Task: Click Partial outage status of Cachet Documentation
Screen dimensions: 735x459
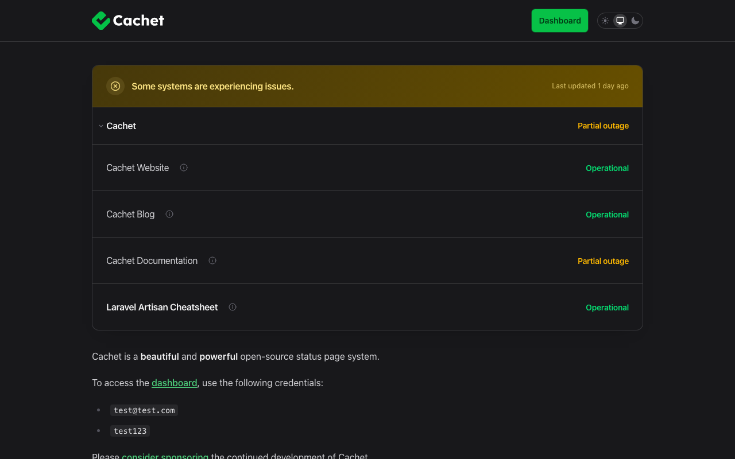Action: (603, 261)
